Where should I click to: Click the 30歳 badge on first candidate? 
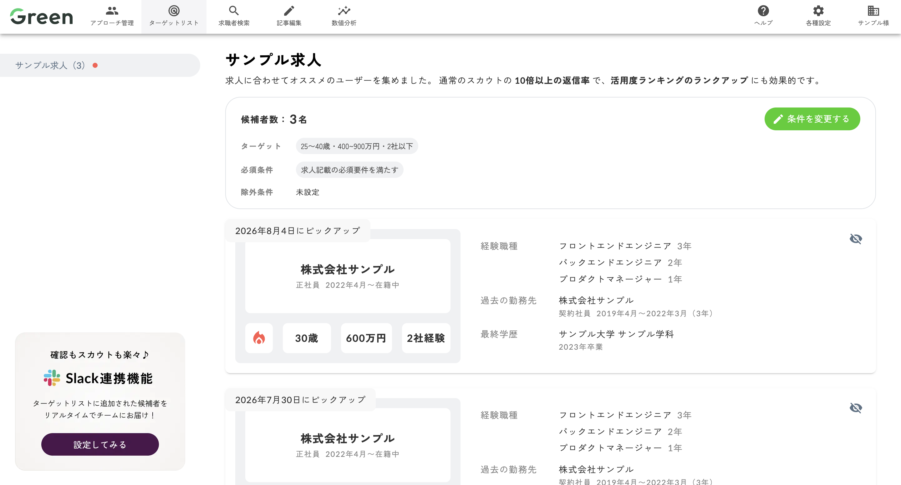pyautogui.click(x=306, y=338)
